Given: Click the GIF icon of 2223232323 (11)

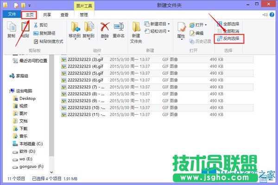Looking at the screenshot, I should [63, 115].
